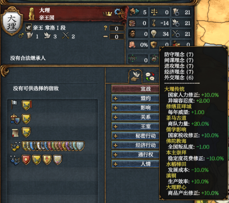The height and width of the screenshot is (203, 229).
Task: Click the crown rank icon
Action: coord(107,14)
